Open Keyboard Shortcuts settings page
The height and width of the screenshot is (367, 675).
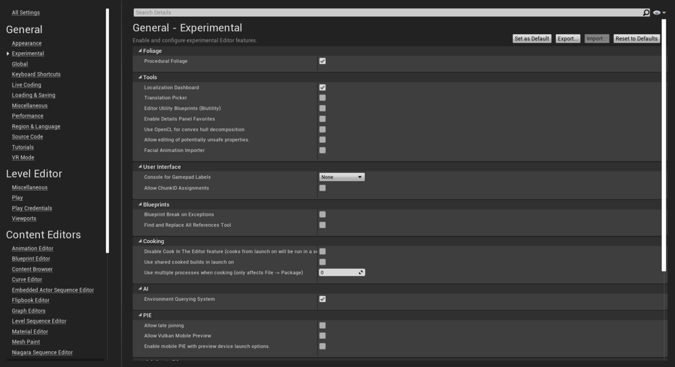(x=36, y=74)
